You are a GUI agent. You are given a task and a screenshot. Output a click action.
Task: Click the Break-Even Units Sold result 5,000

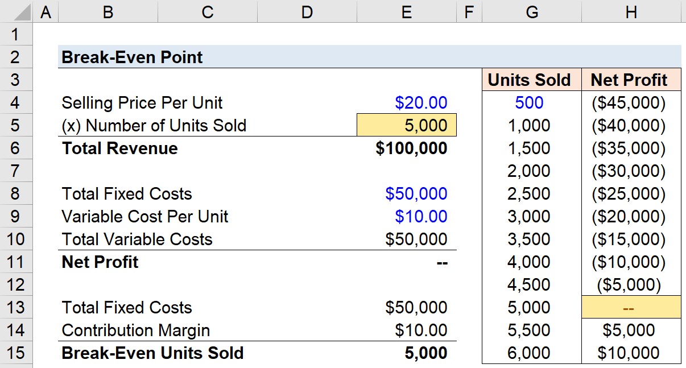[x=426, y=353]
